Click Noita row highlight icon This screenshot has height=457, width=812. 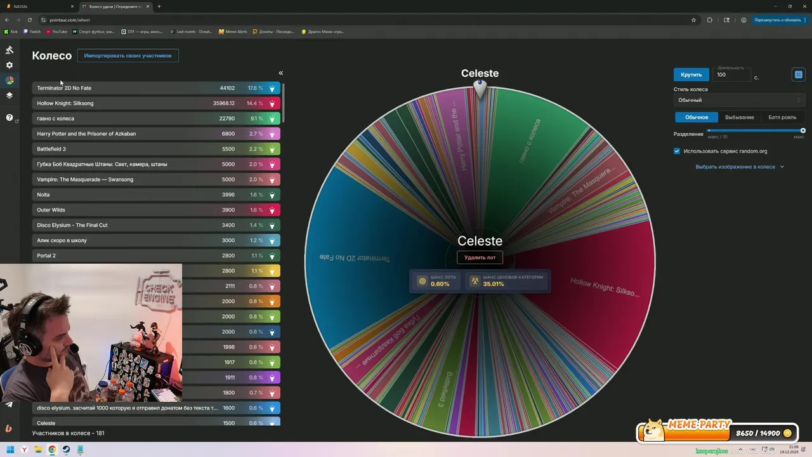click(x=272, y=195)
